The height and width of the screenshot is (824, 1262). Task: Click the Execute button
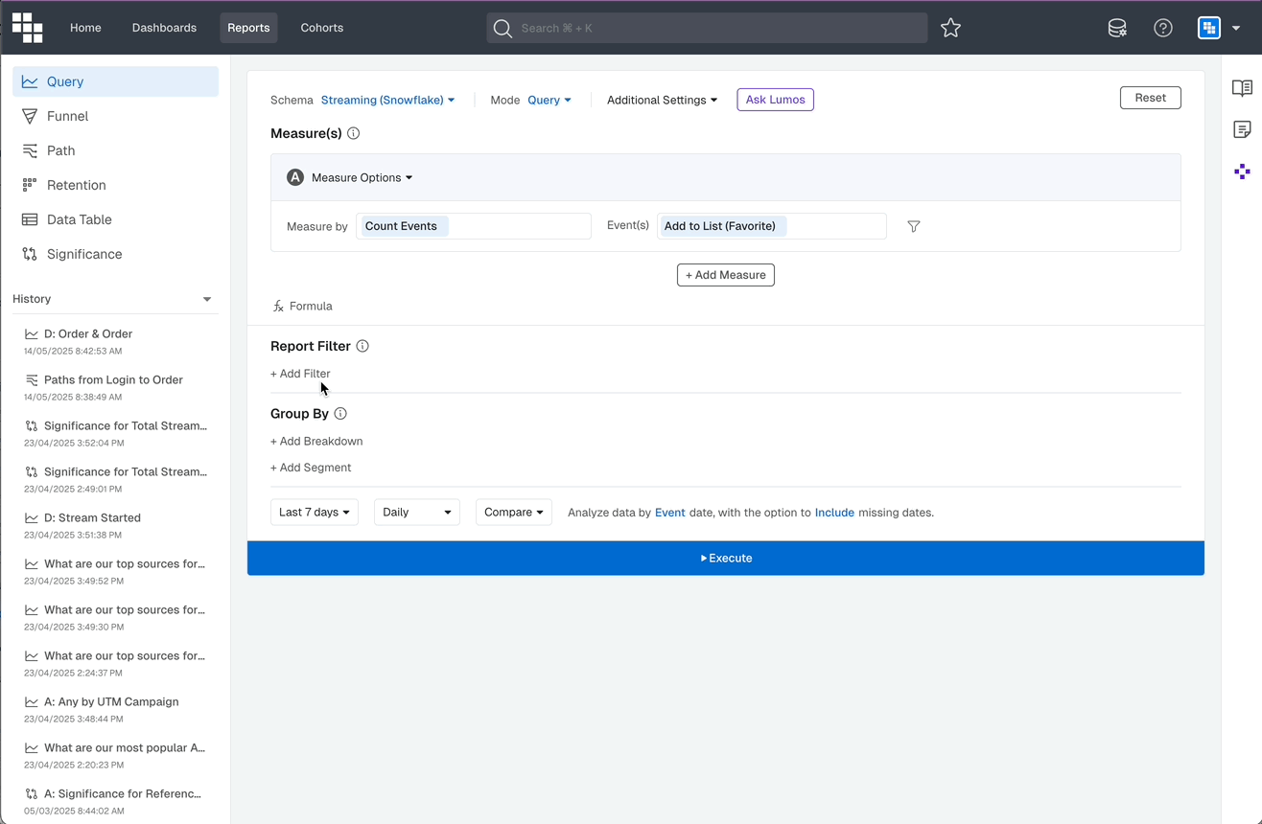pos(726,558)
